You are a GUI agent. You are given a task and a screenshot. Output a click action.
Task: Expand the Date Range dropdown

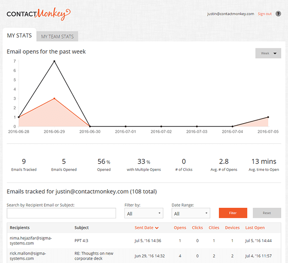(191, 213)
